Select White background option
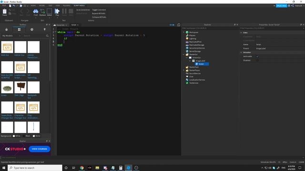 [x=14, y=136]
